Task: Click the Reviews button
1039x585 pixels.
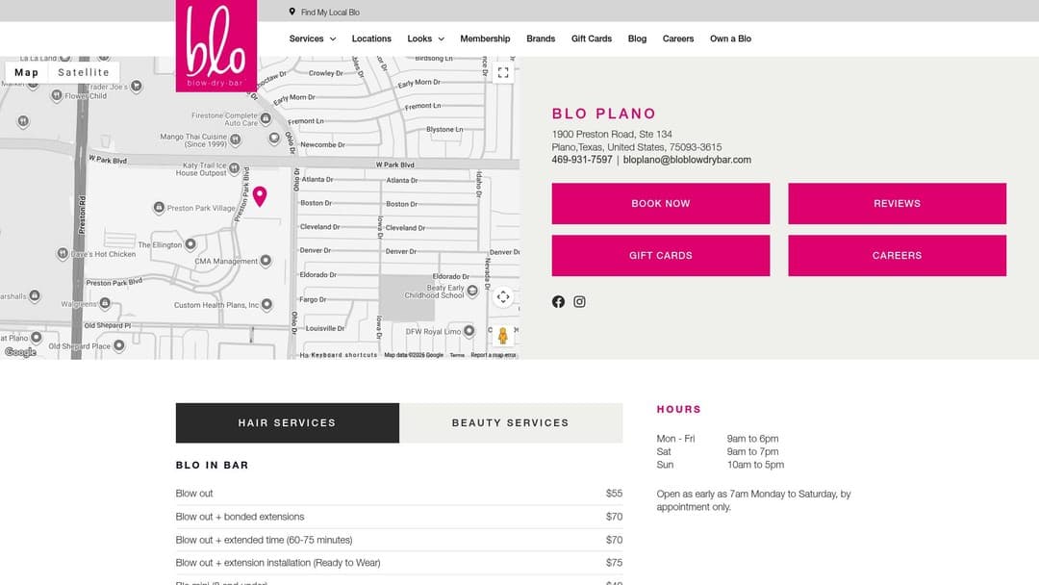Action: (897, 203)
